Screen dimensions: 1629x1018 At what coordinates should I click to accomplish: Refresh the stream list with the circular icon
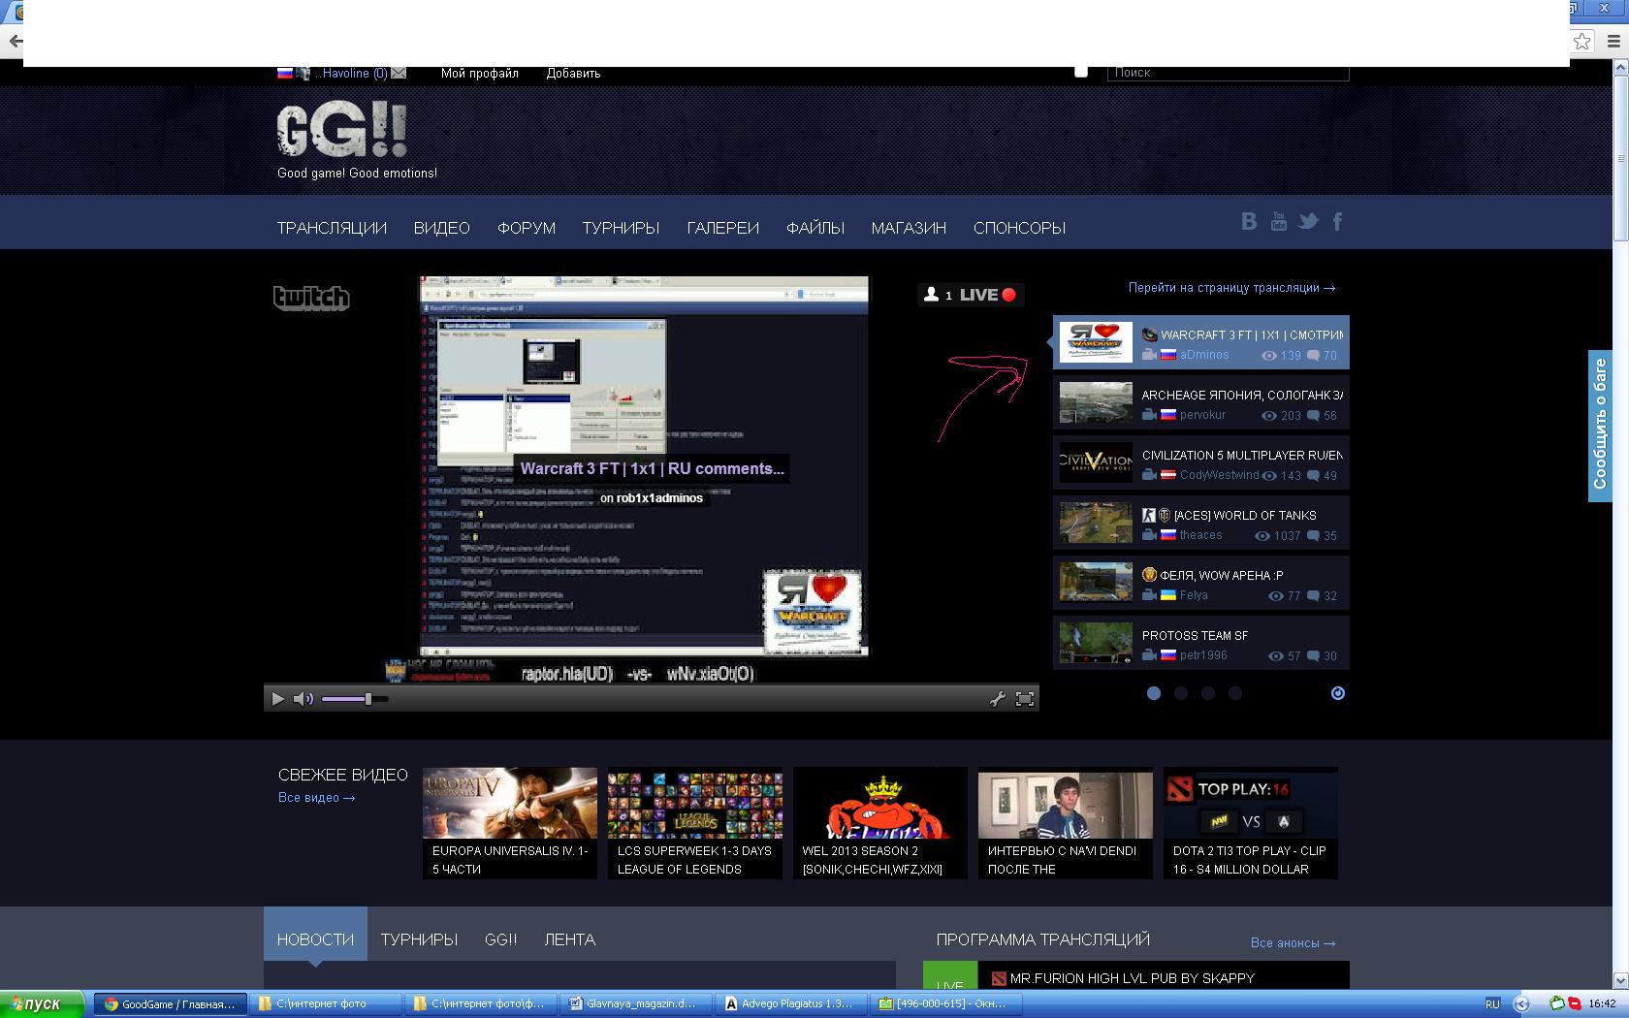1338,693
